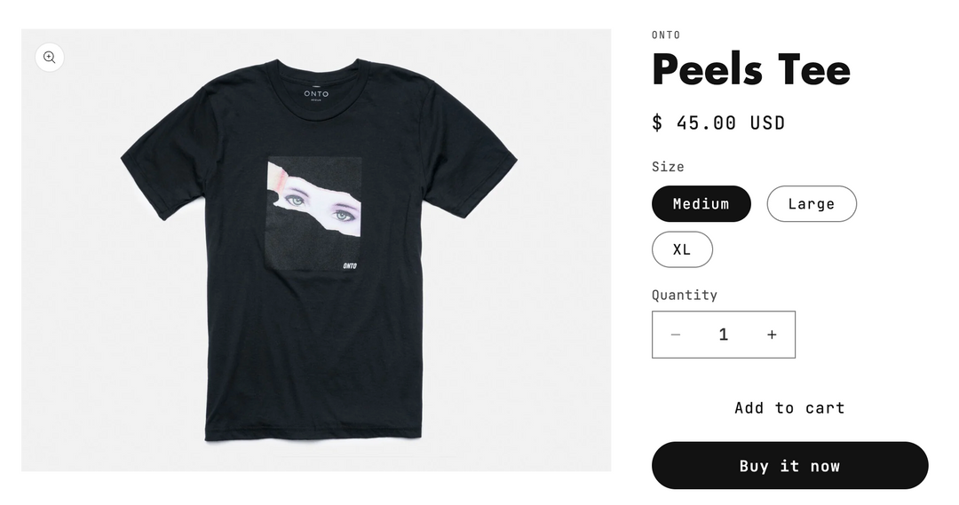Click the Buy it now button
This screenshot has width=959, height=505.
tap(789, 466)
